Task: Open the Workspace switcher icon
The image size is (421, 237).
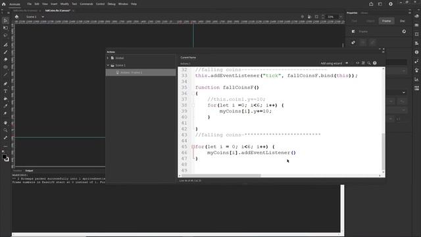Action: (380, 4)
